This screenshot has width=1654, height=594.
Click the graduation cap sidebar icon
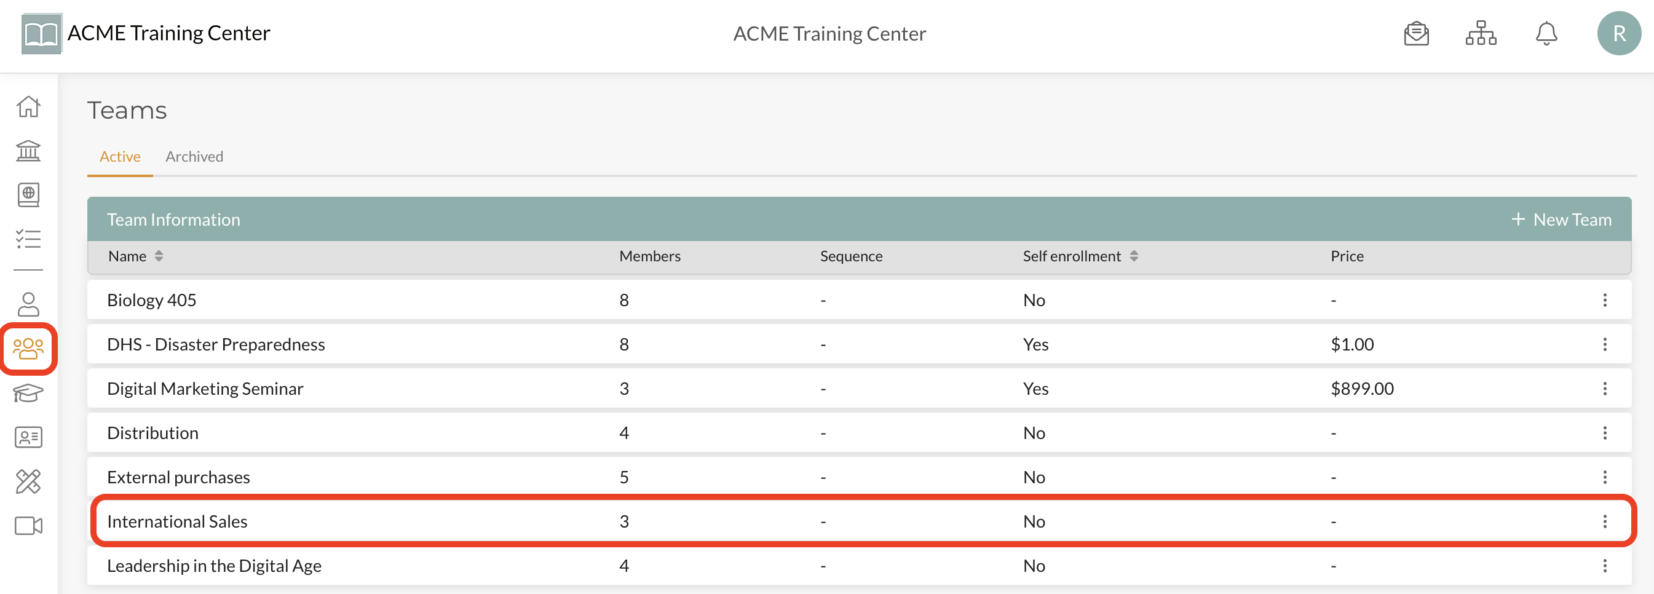point(28,393)
